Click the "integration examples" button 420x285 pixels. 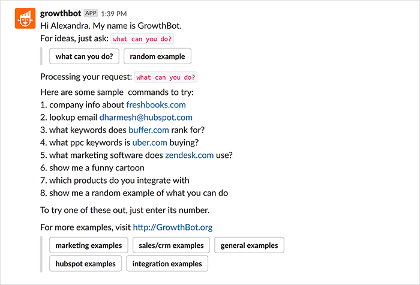point(167,263)
